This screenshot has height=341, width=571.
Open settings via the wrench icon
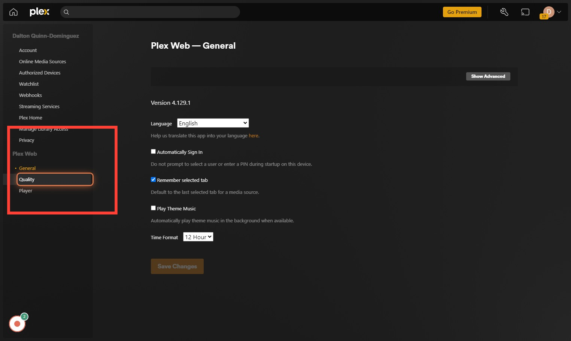point(504,12)
